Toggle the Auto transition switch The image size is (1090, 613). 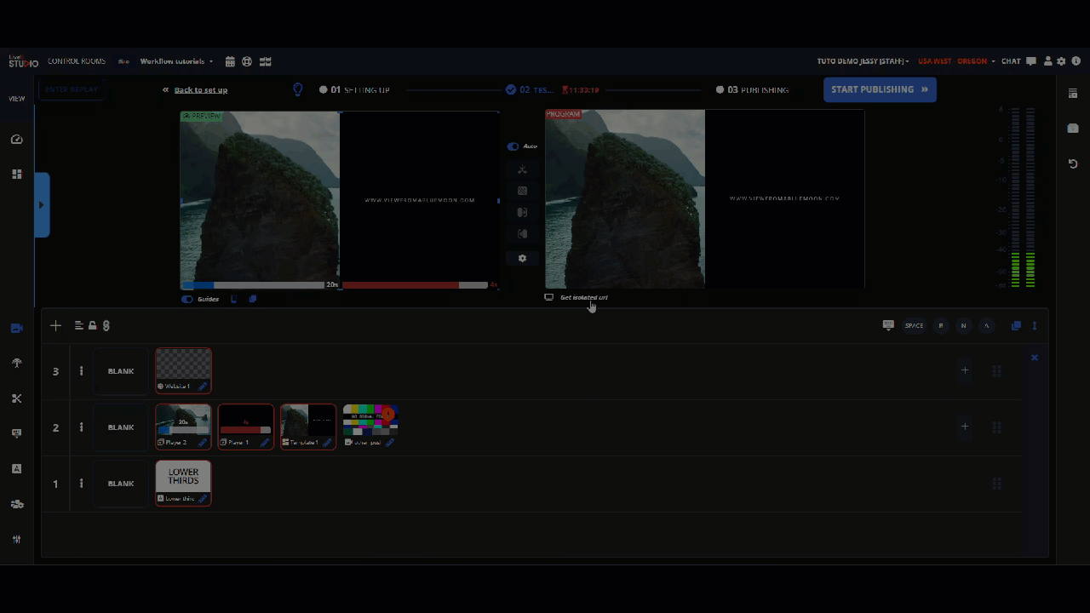click(513, 146)
